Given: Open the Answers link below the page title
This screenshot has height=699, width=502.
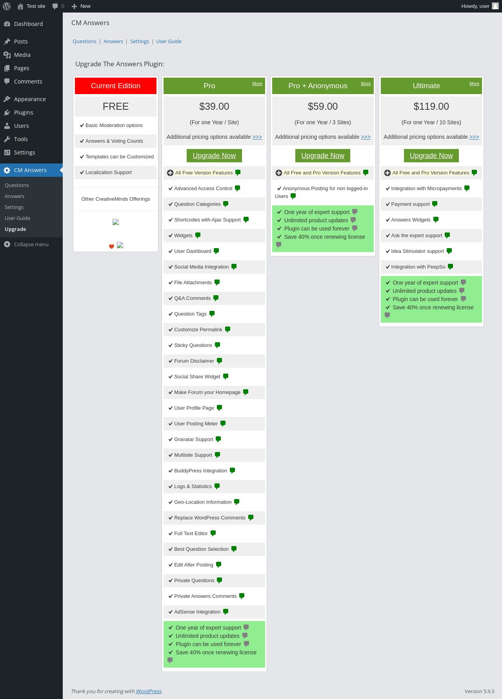Looking at the screenshot, I should (113, 41).
